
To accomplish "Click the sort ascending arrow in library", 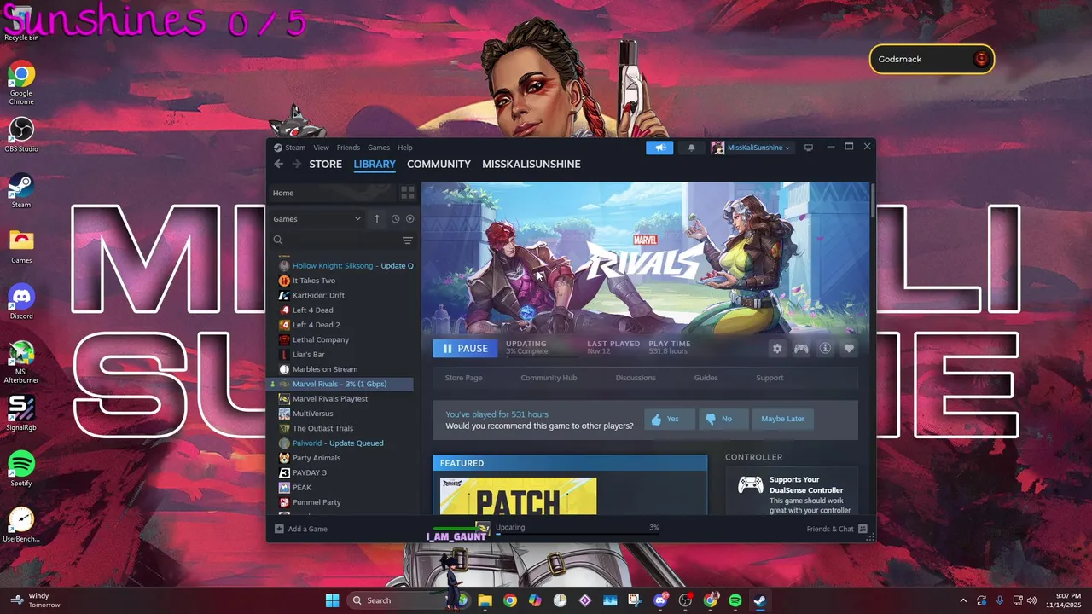I will [377, 219].
